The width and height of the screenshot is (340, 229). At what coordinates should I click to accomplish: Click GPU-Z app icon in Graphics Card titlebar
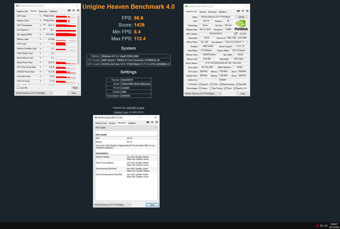click(x=186, y=6)
